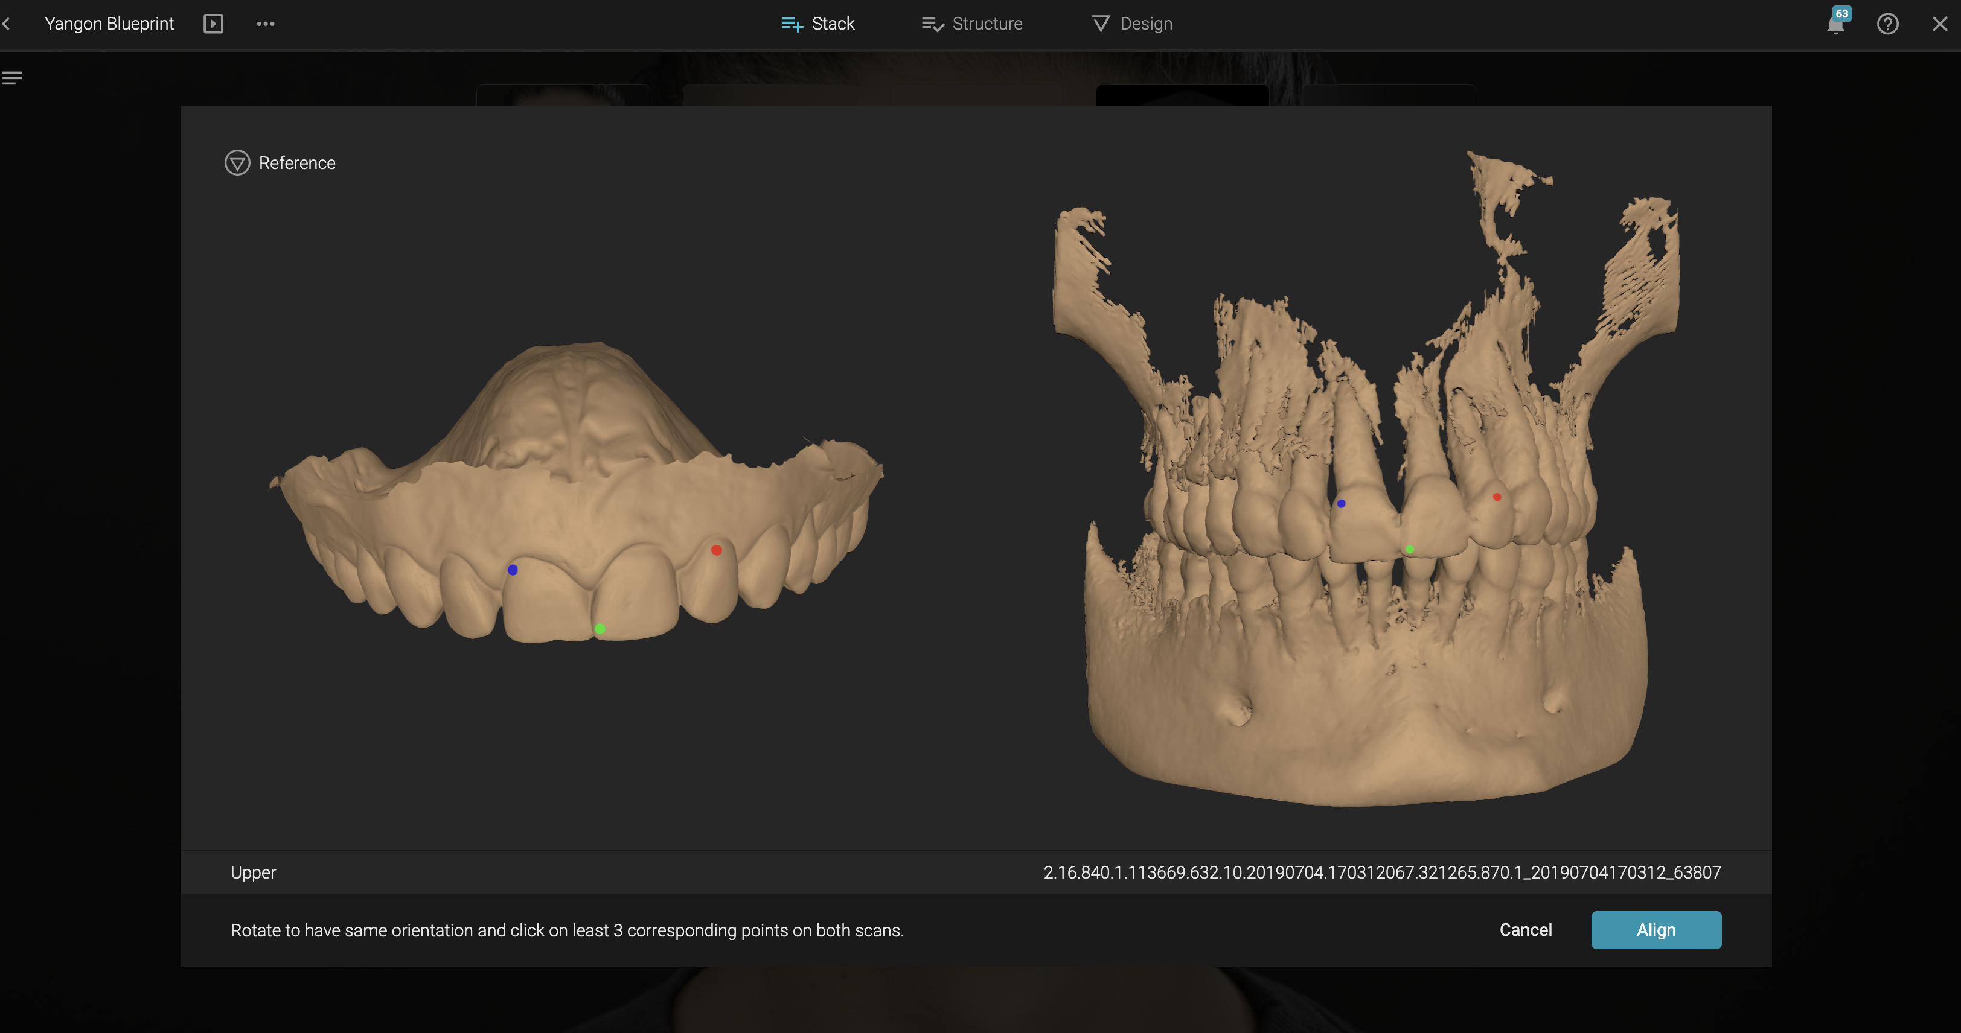
Task: Click the back arrow beside Yangon Blueprint
Action: [6, 24]
